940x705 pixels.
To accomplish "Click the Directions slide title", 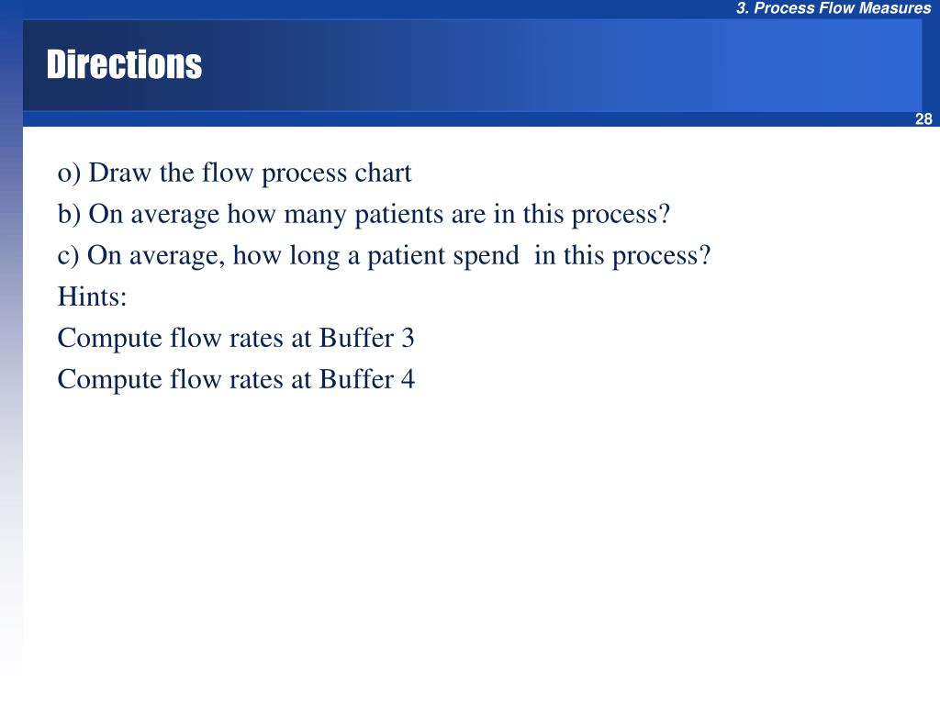I will pos(124,64).
